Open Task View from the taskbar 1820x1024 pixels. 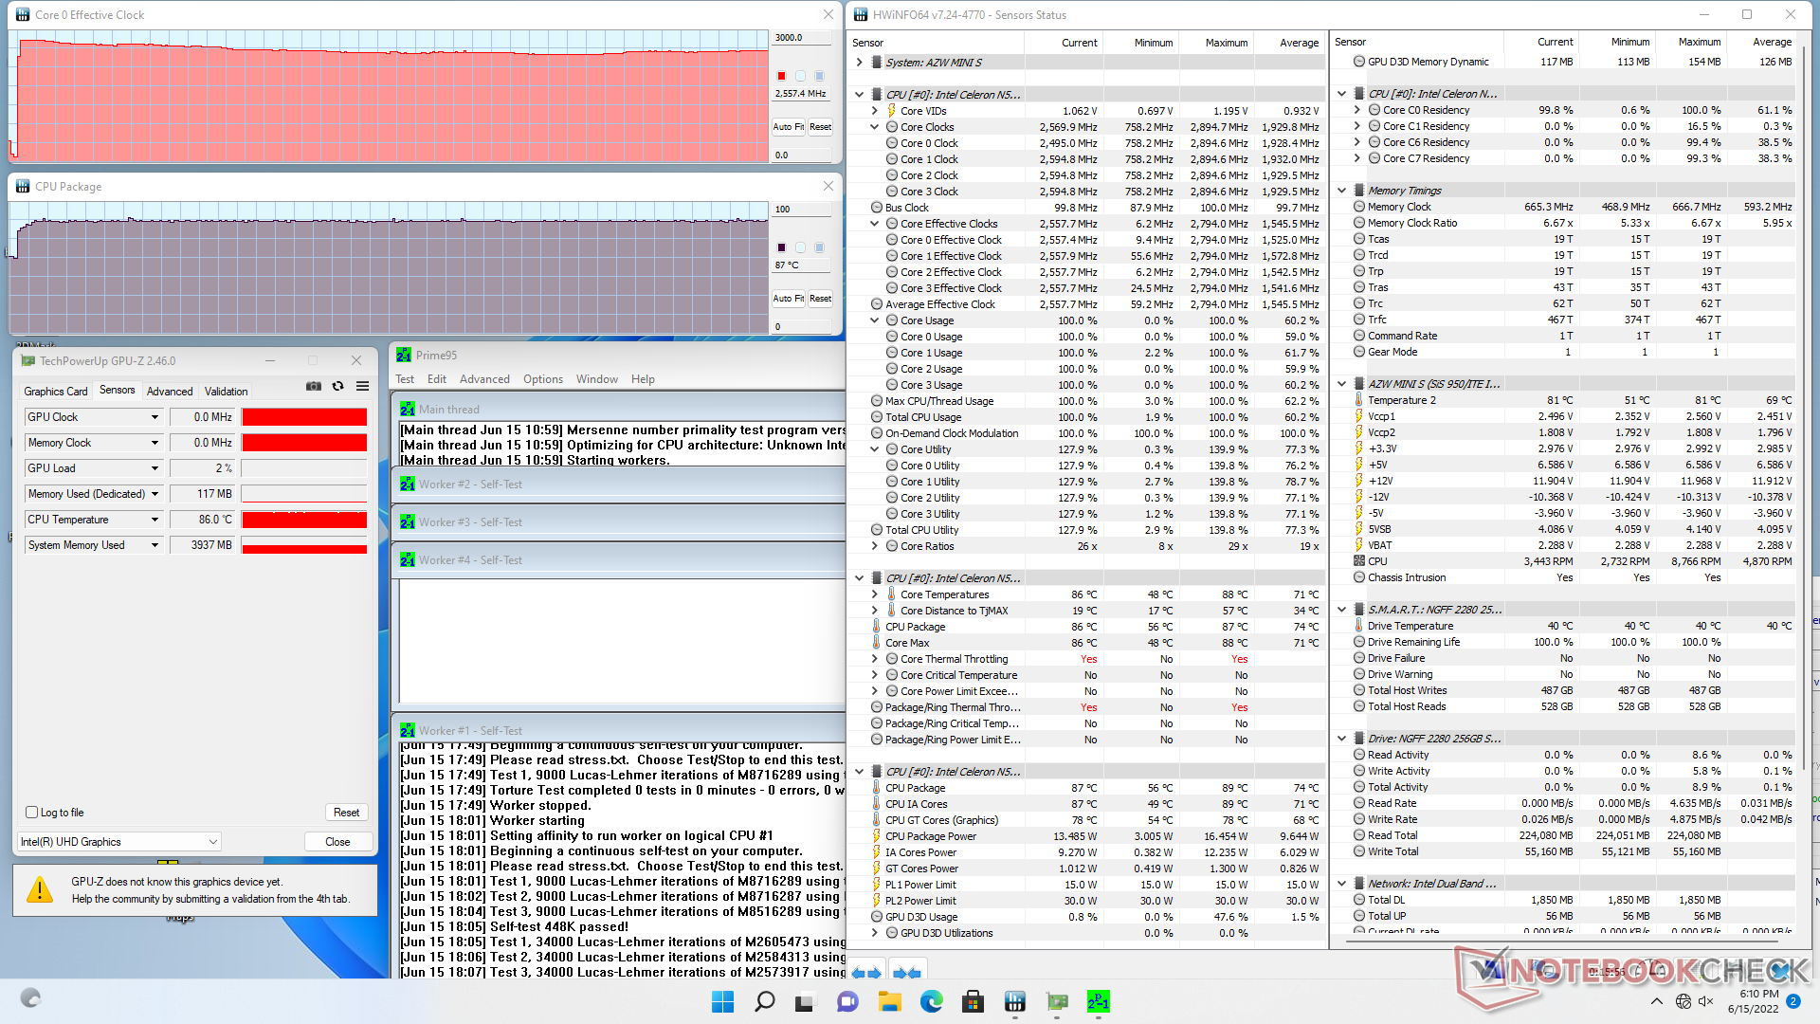click(806, 1001)
